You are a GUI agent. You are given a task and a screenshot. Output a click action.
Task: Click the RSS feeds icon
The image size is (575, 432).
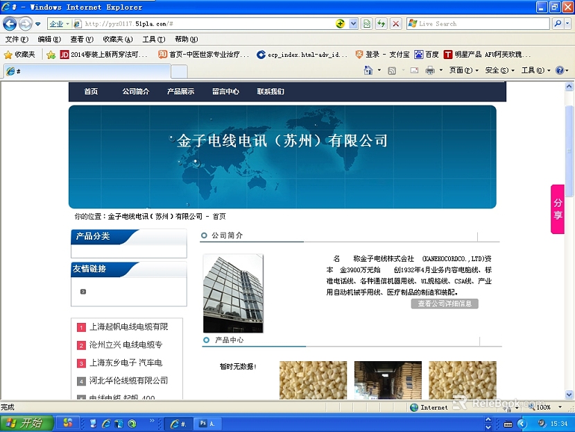click(x=392, y=71)
